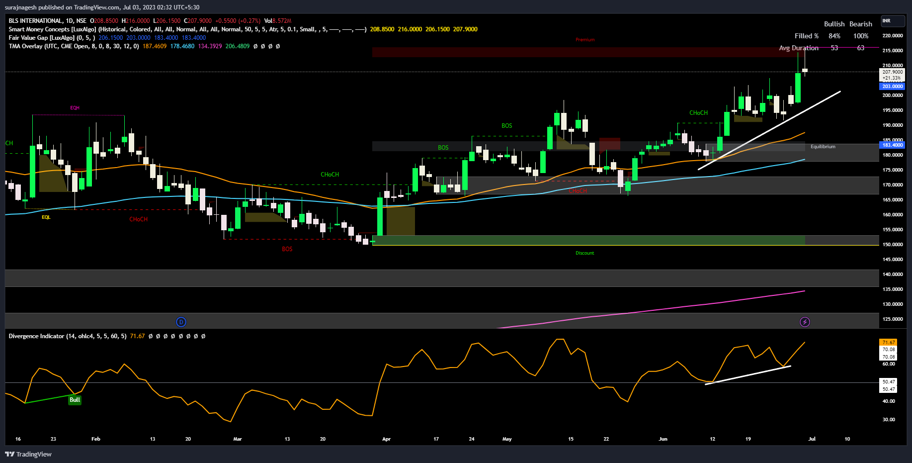This screenshot has width=912, height=463.
Task: Click the 150.0000 price scale tick
Action: (x=893, y=245)
